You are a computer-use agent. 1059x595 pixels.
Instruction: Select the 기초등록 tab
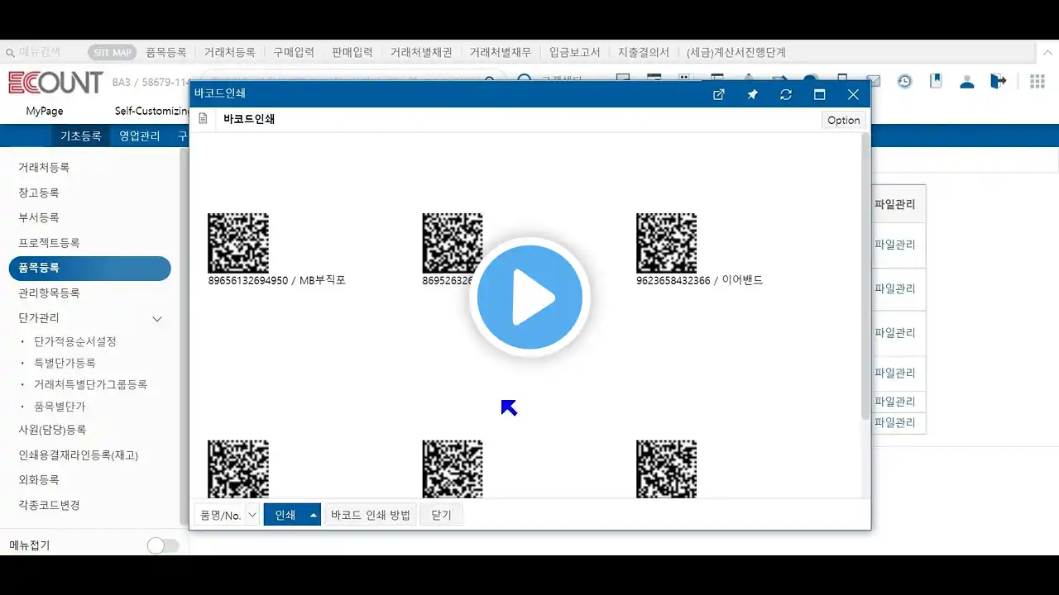[x=80, y=136]
